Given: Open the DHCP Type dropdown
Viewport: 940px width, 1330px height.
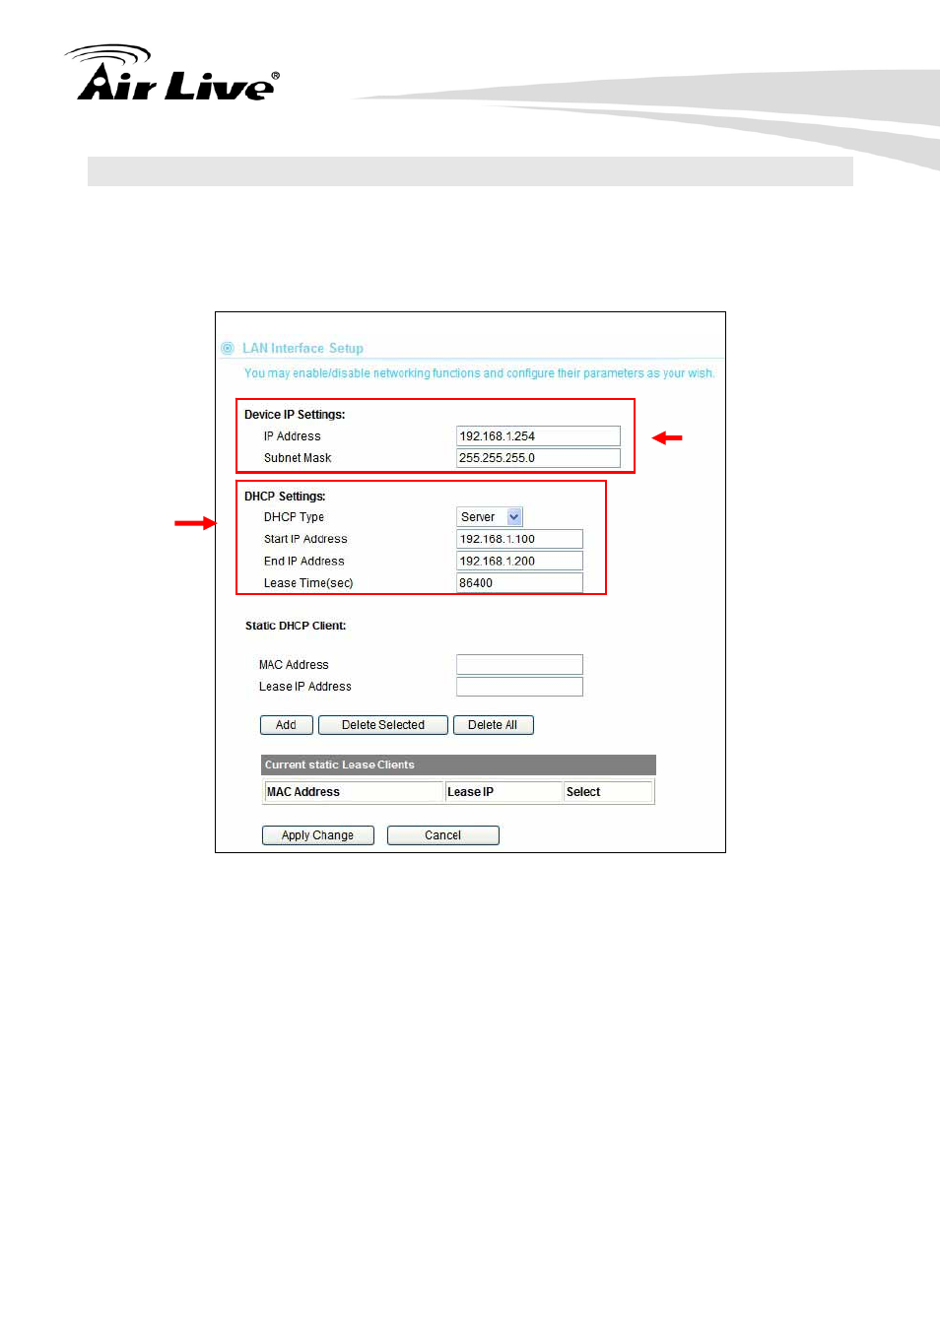Looking at the screenshot, I should (490, 517).
